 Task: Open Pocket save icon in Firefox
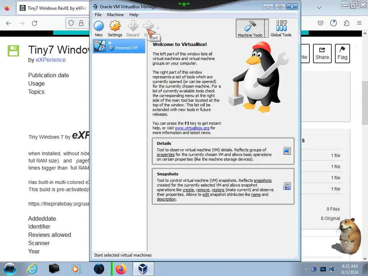(321, 23)
